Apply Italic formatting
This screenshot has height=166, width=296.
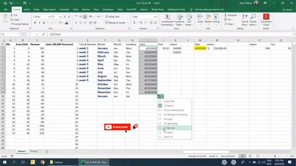point(39,23)
